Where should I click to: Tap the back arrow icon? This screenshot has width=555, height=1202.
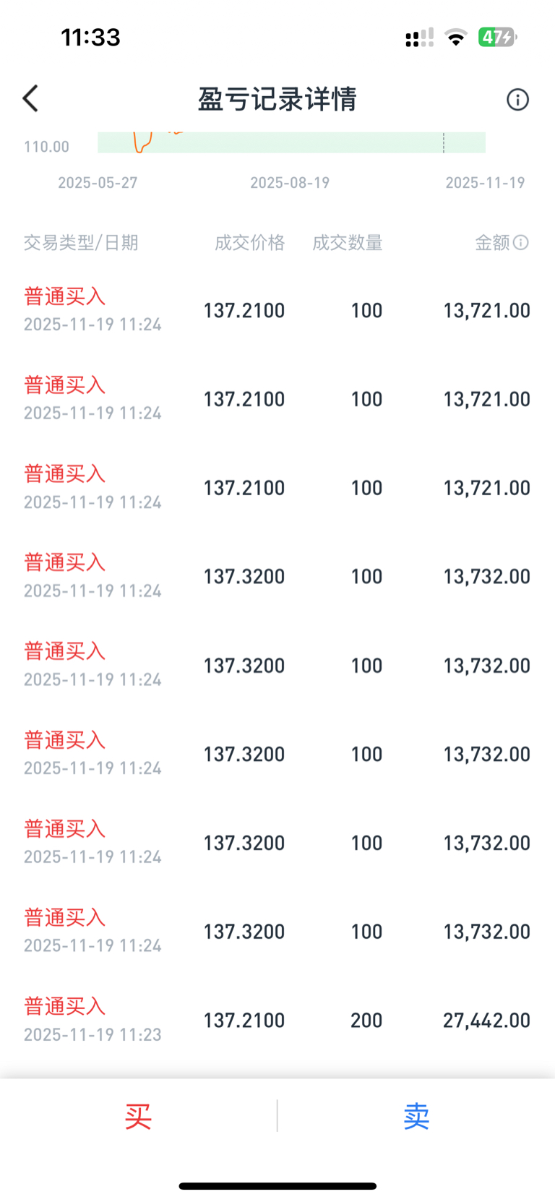(x=30, y=99)
